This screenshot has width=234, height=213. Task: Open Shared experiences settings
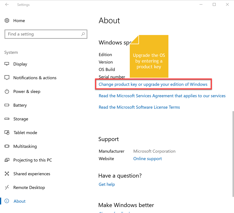click(x=32, y=174)
